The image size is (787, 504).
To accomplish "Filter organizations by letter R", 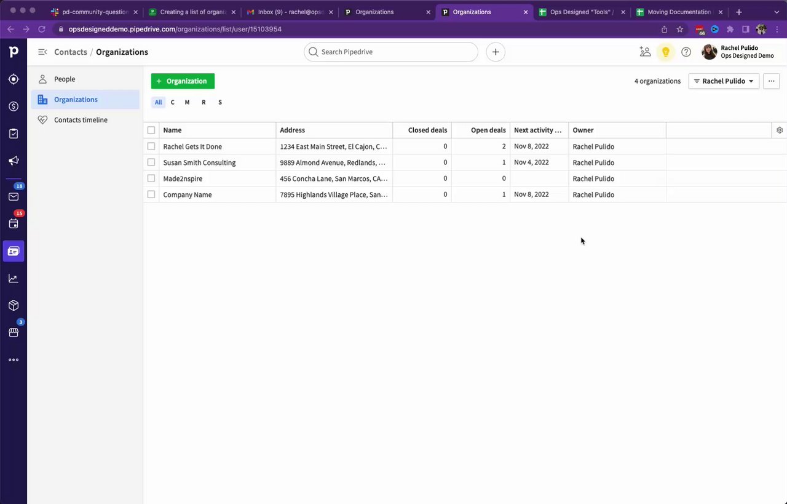I will click(x=204, y=103).
